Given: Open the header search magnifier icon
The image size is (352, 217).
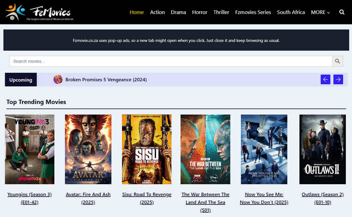Looking at the screenshot, I should tap(342, 12).
